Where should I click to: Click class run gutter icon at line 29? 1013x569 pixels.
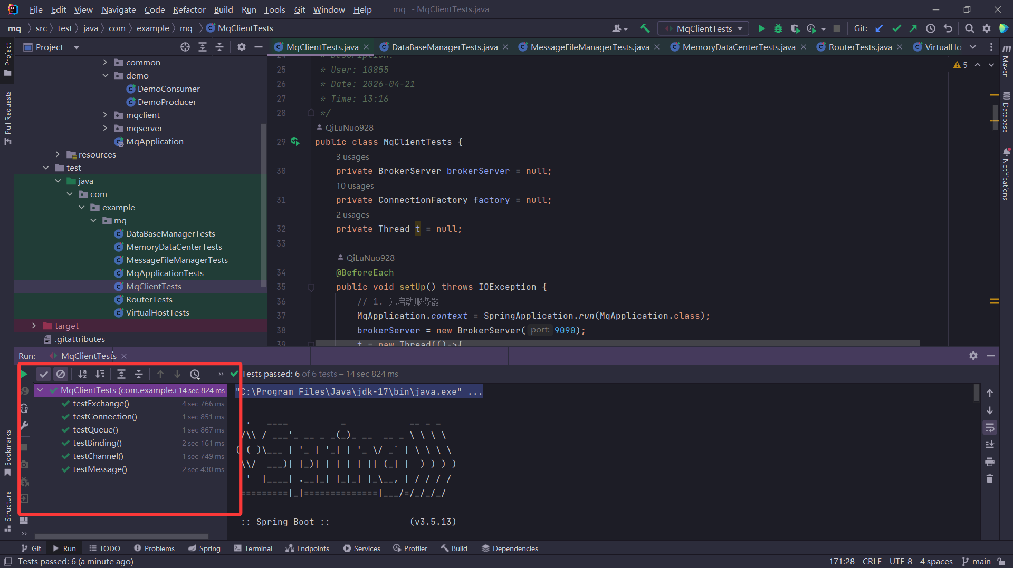pos(295,142)
